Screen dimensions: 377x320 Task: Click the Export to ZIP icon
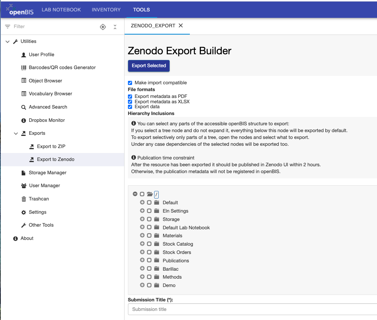point(32,147)
